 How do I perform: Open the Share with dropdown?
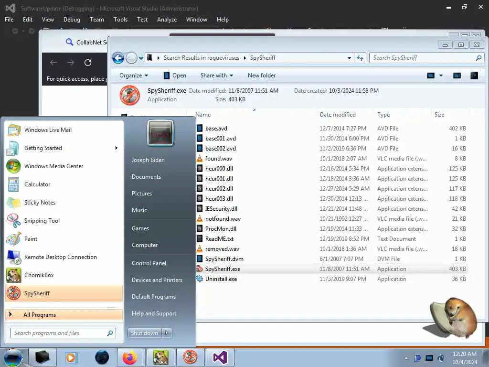coord(216,76)
